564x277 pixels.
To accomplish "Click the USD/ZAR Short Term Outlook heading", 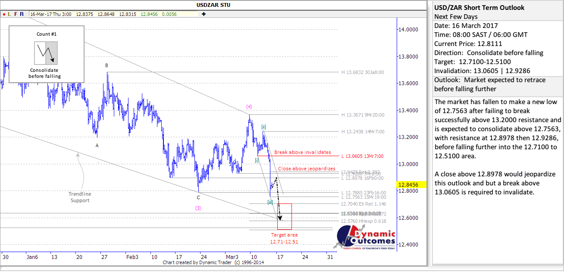I will [x=479, y=7].
